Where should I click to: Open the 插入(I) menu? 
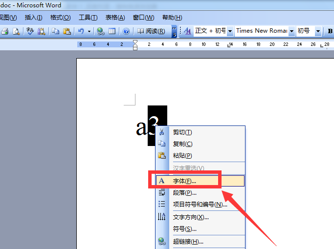pyautogui.click(x=33, y=18)
